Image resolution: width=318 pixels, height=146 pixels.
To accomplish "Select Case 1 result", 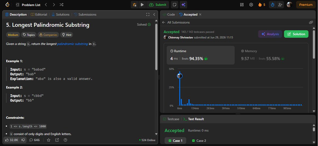I will [x=175, y=141].
